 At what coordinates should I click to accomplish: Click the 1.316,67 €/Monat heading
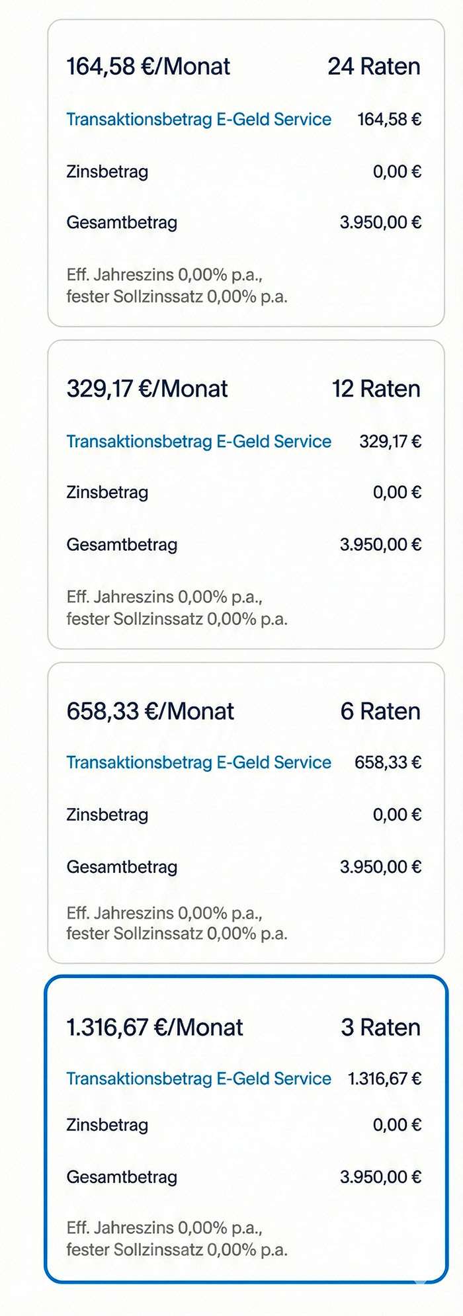(155, 1028)
